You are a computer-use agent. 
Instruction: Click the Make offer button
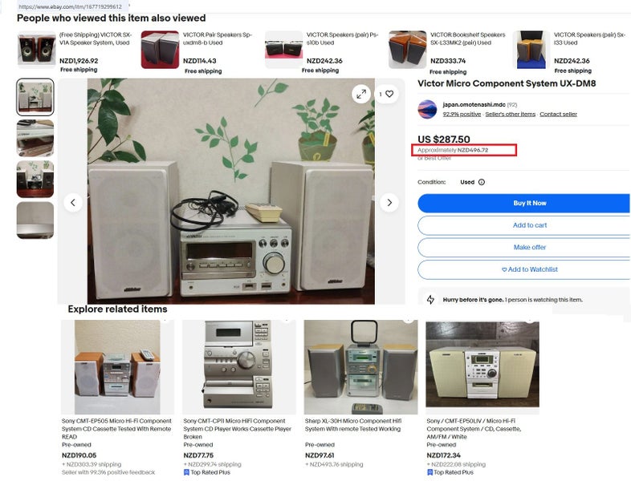click(524, 247)
